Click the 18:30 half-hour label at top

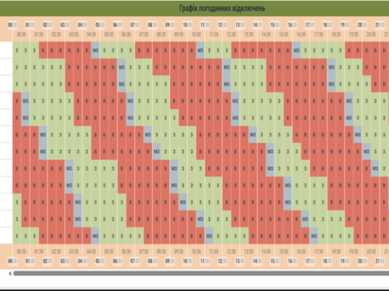click(337, 35)
